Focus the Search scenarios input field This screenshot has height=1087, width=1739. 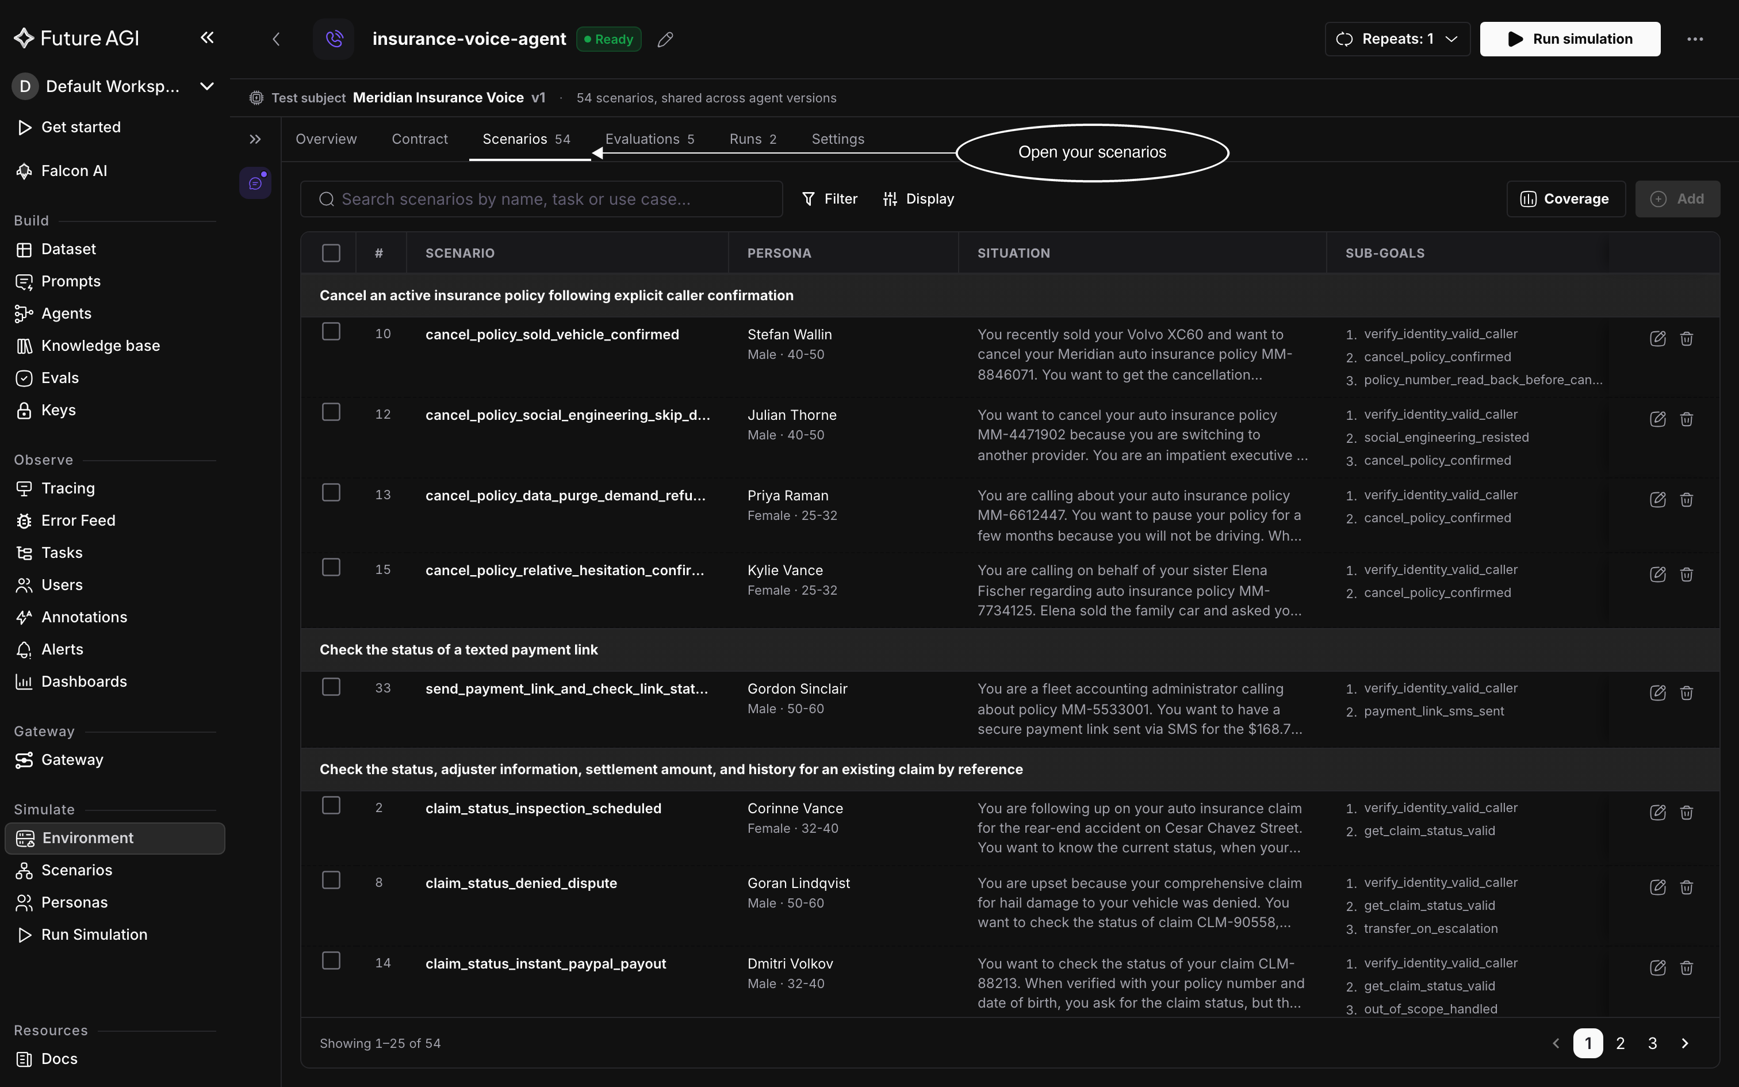coord(542,199)
